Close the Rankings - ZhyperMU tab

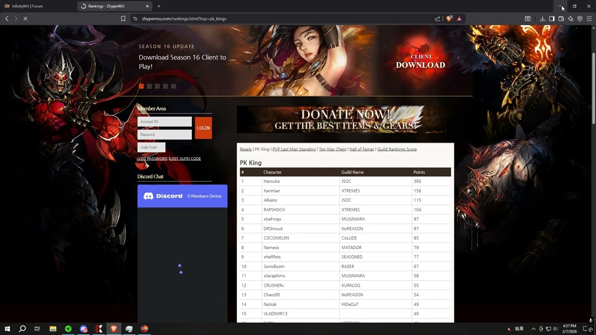click(148, 6)
